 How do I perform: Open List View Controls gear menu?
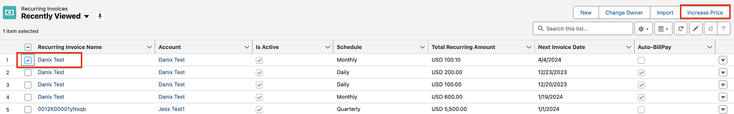point(643,29)
